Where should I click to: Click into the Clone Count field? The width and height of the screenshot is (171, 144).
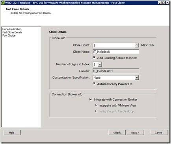click(114, 45)
